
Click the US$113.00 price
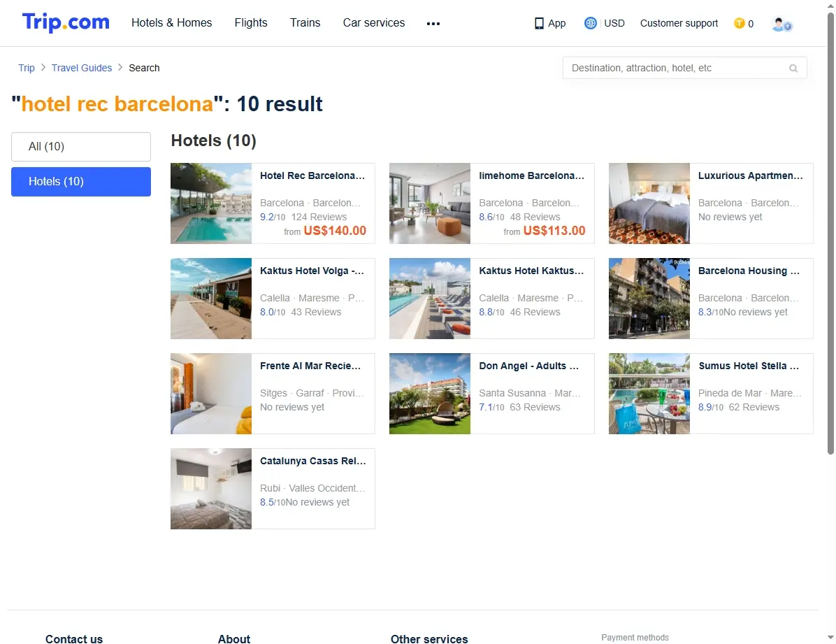pos(554,231)
